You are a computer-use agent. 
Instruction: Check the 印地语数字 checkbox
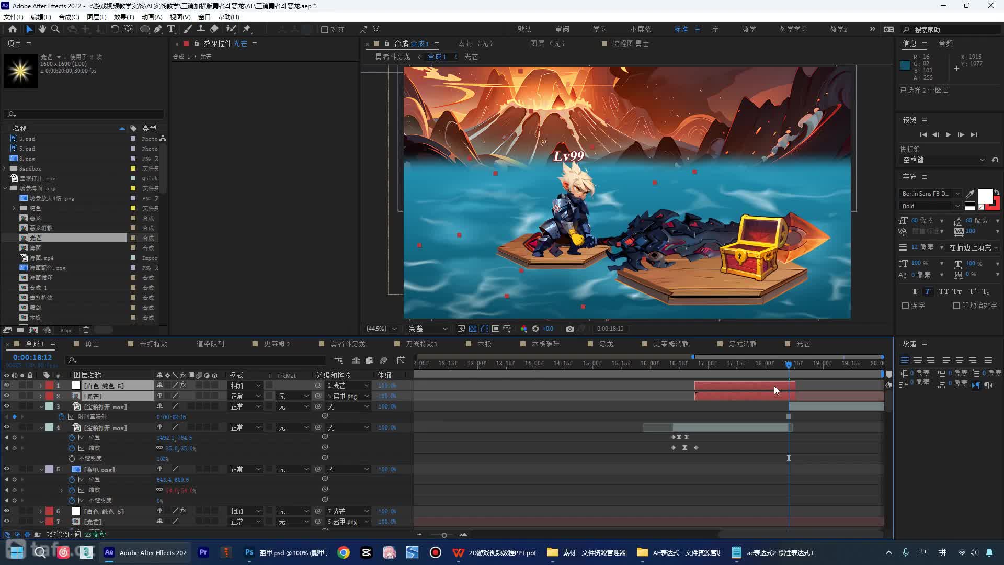956,306
